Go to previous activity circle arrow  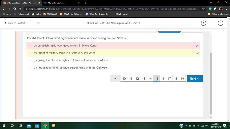tap(203, 23)
